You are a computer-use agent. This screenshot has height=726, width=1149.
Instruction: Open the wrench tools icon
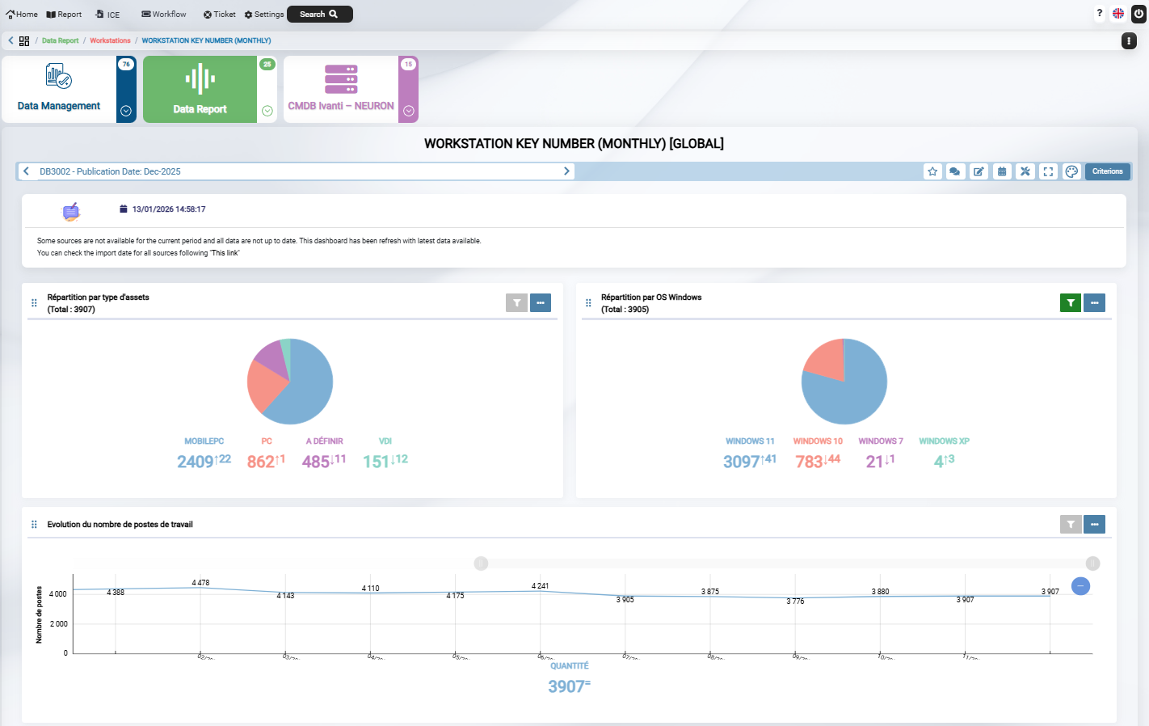(x=1025, y=171)
